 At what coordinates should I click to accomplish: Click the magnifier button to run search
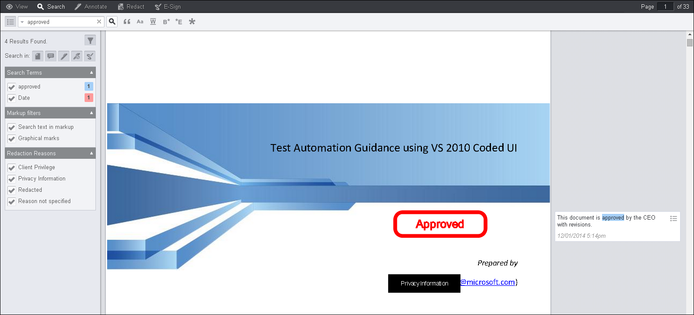tap(112, 22)
